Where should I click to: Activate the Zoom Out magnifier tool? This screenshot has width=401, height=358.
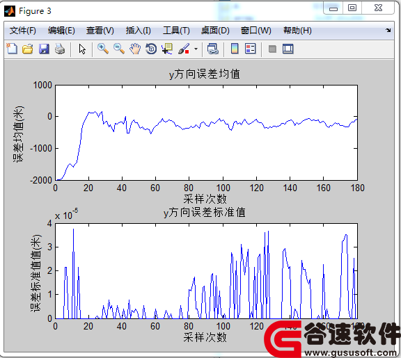click(119, 49)
